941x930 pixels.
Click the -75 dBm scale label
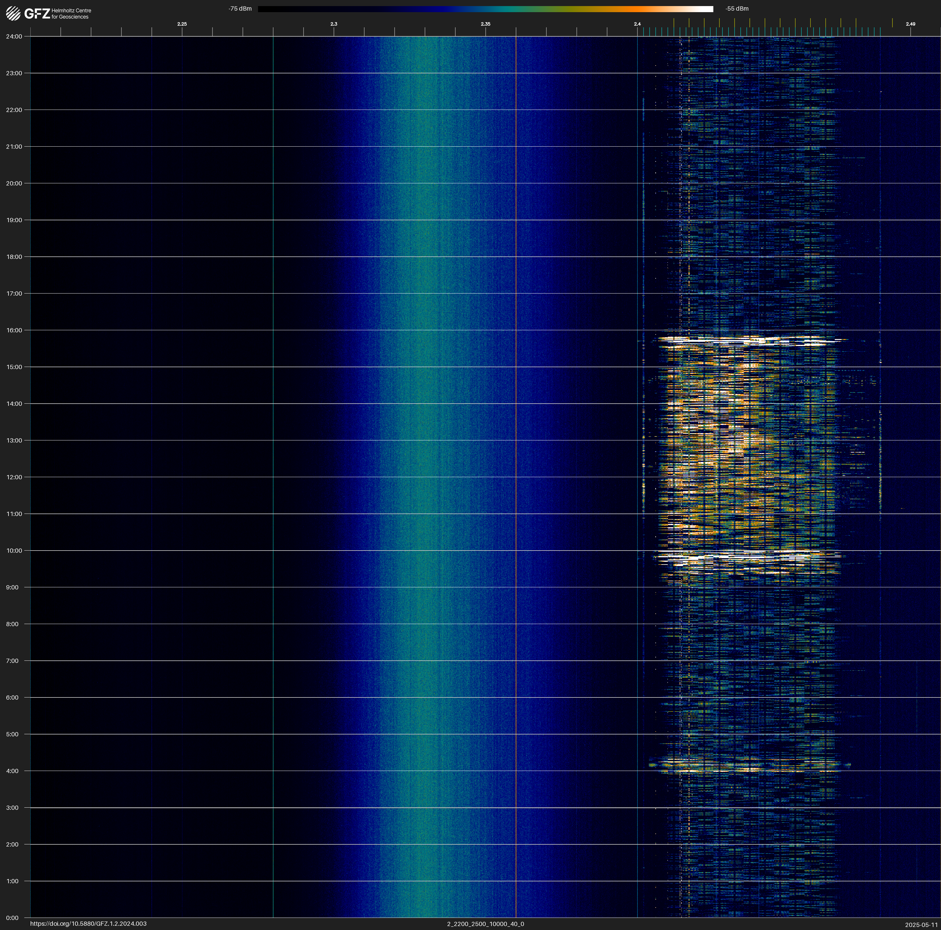coord(240,9)
